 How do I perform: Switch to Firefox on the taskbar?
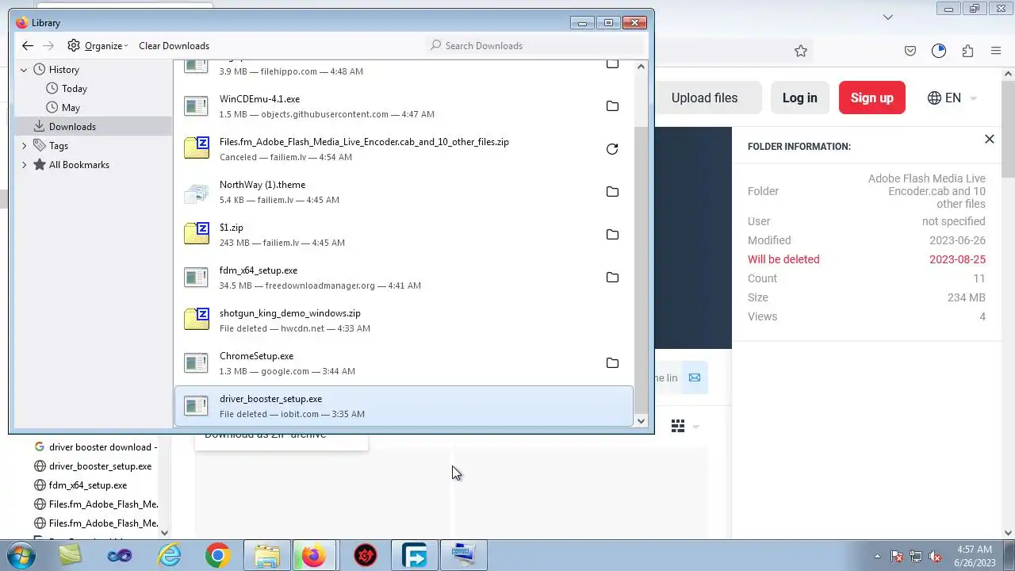pyautogui.click(x=316, y=556)
